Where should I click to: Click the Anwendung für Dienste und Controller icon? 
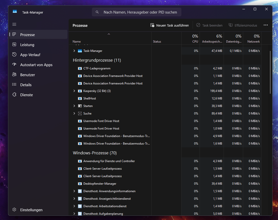(80, 161)
